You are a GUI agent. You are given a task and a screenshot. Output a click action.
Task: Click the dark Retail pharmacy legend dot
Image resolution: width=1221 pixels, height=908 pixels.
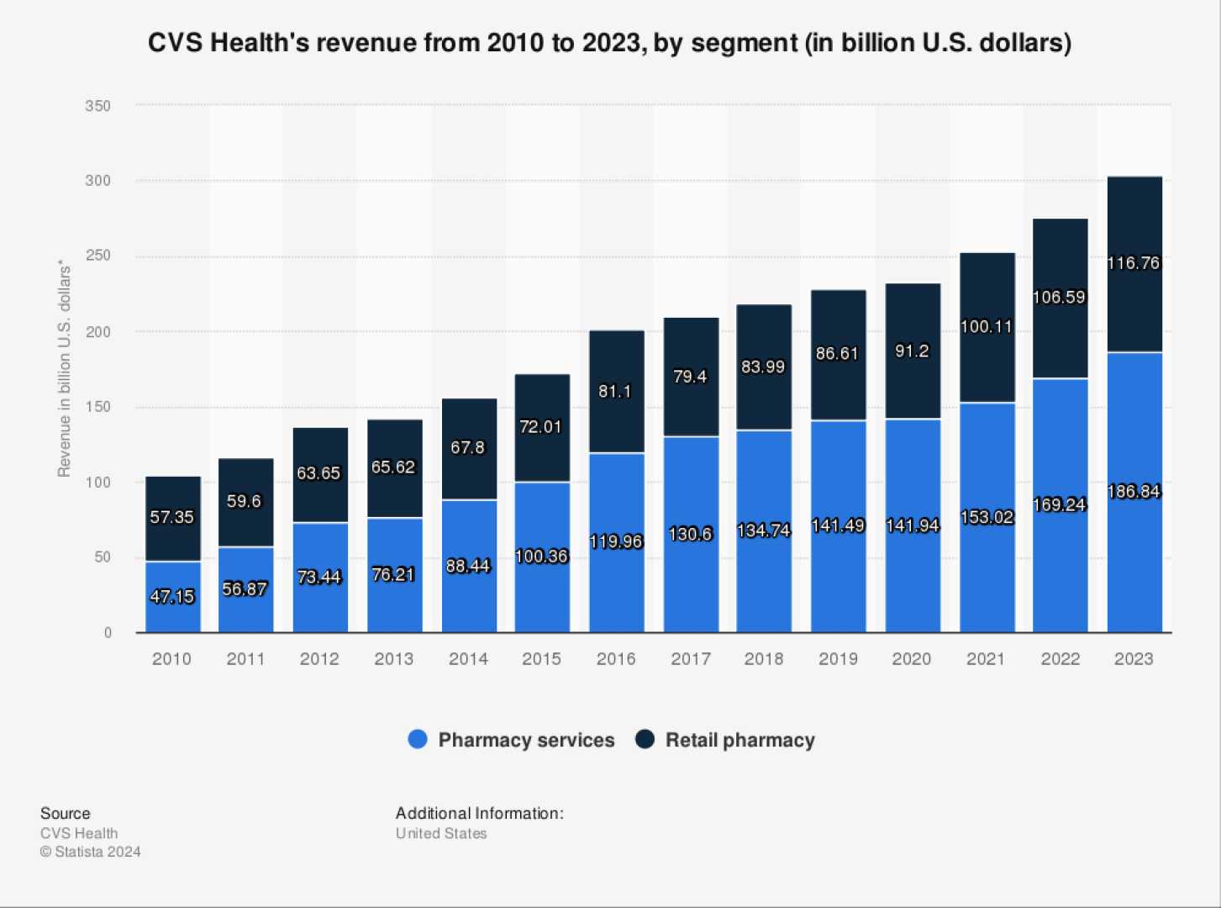pos(645,740)
